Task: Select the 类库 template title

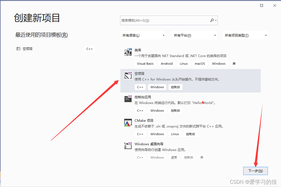Action: [138, 50]
